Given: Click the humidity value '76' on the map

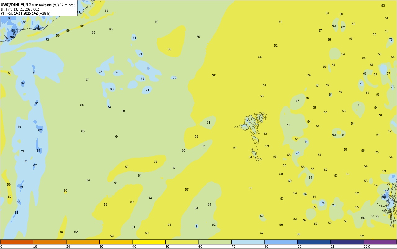Looking at the screenshot, I should pyautogui.click(x=391, y=40).
